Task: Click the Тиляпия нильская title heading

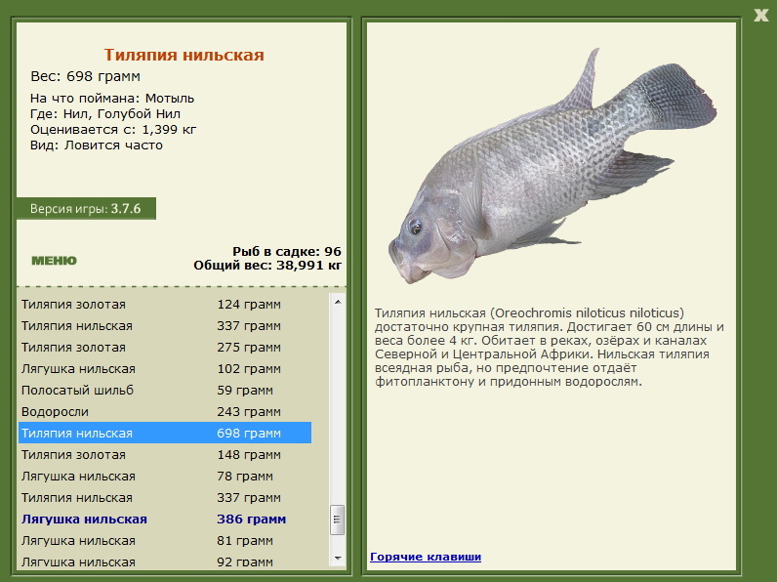Action: coord(184,55)
